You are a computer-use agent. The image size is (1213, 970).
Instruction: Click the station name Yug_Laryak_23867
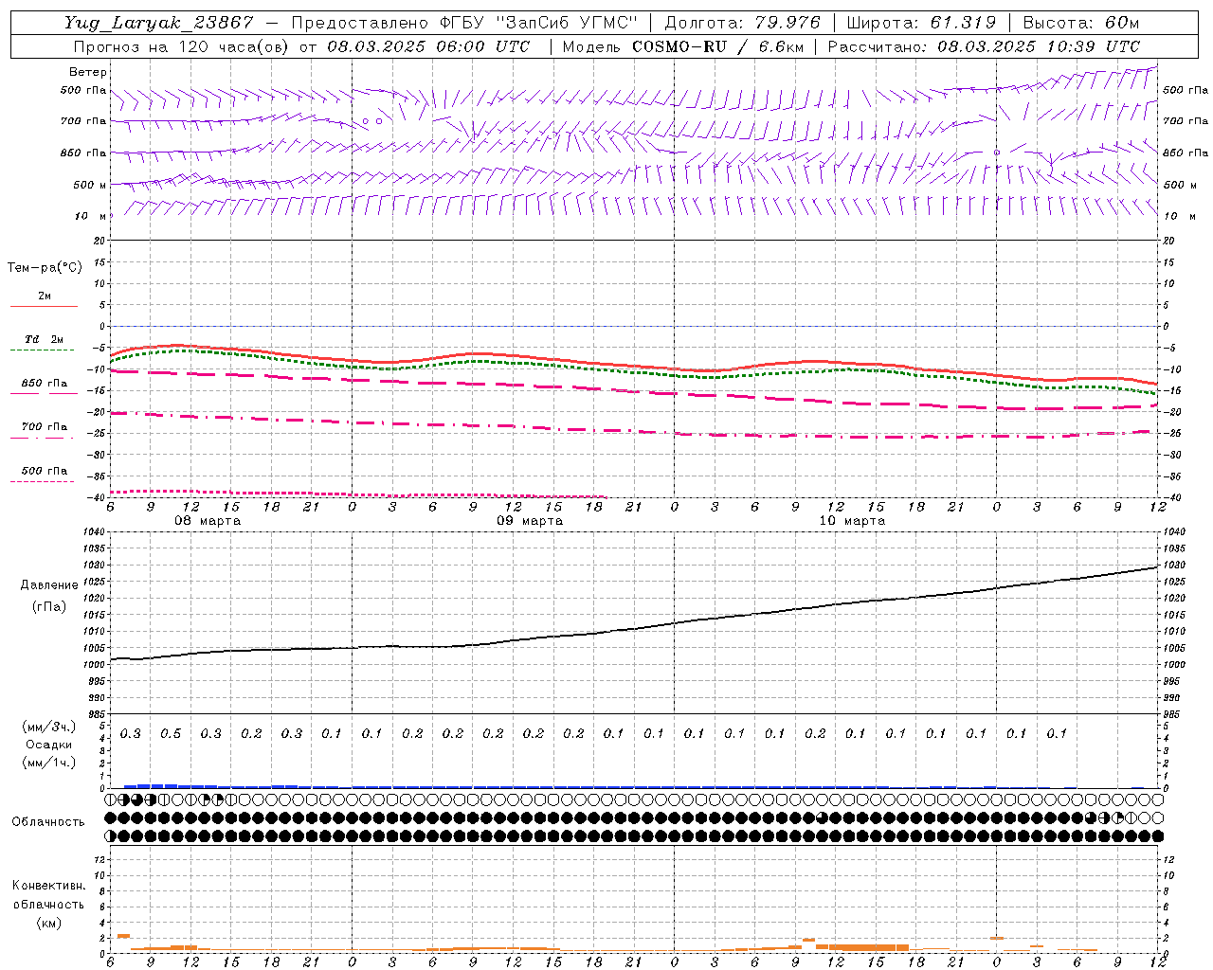pos(159,23)
